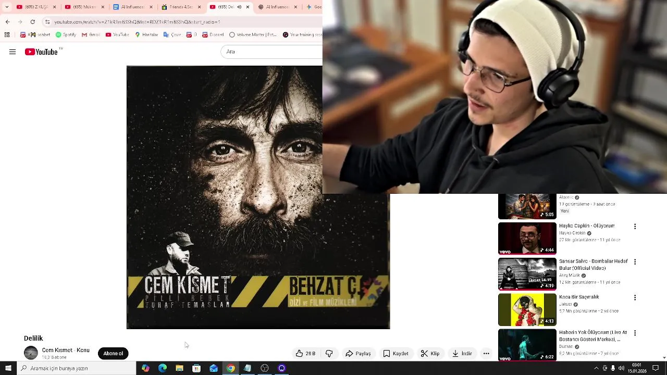Open Sansar Salvo Bombalar Hedef Bulur thumbnail
The width and height of the screenshot is (667, 375).
coord(527,274)
